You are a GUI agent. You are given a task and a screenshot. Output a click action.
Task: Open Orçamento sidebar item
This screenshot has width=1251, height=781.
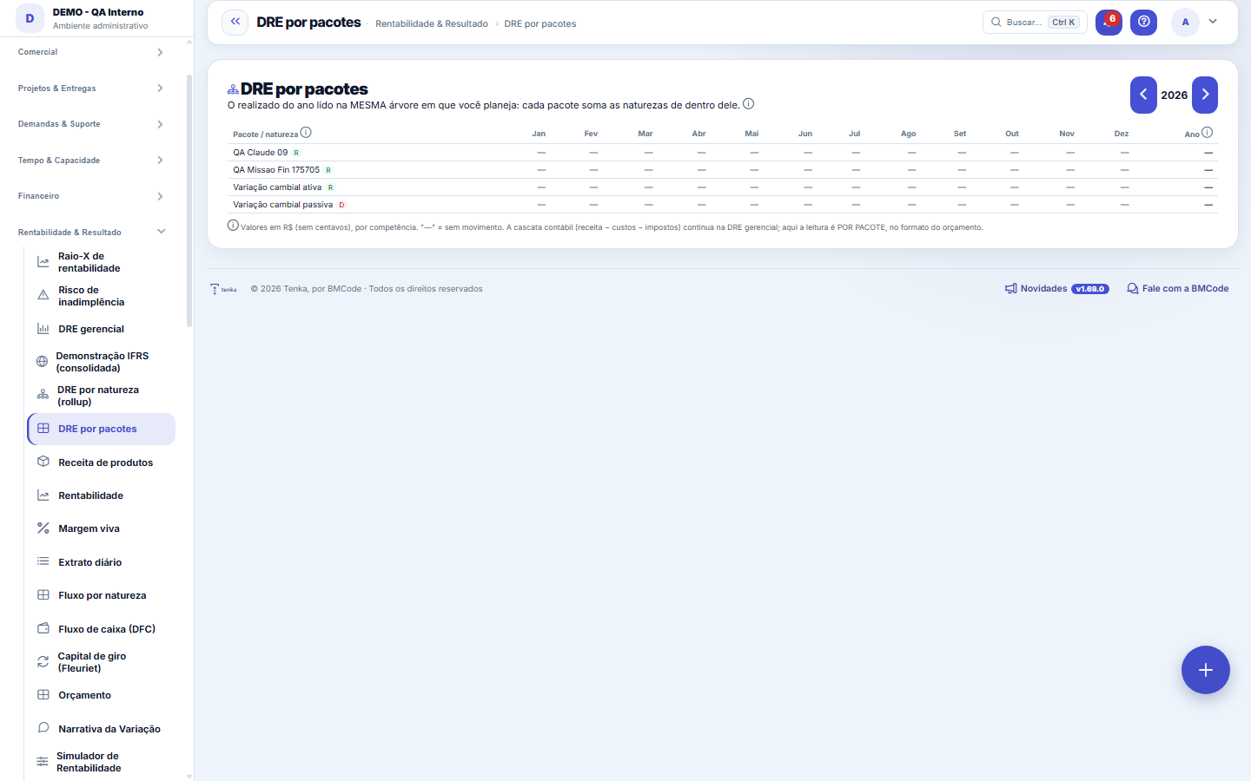[x=101, y=695]
